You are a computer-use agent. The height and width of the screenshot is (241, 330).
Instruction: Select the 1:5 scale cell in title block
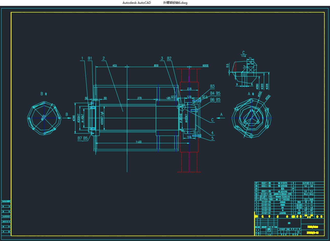[298, 232]
